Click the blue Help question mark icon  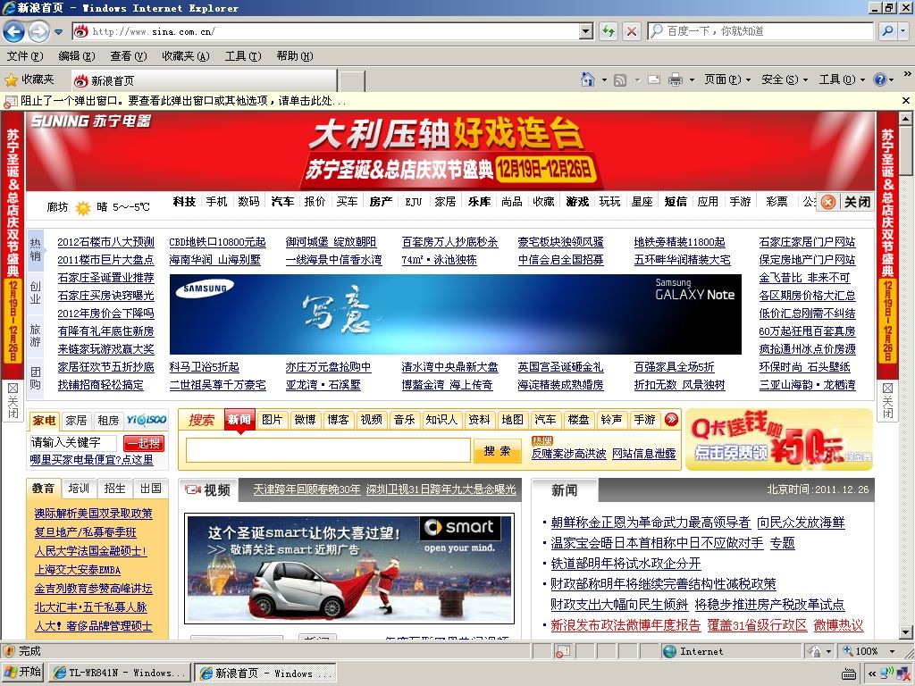pos(879,79)
